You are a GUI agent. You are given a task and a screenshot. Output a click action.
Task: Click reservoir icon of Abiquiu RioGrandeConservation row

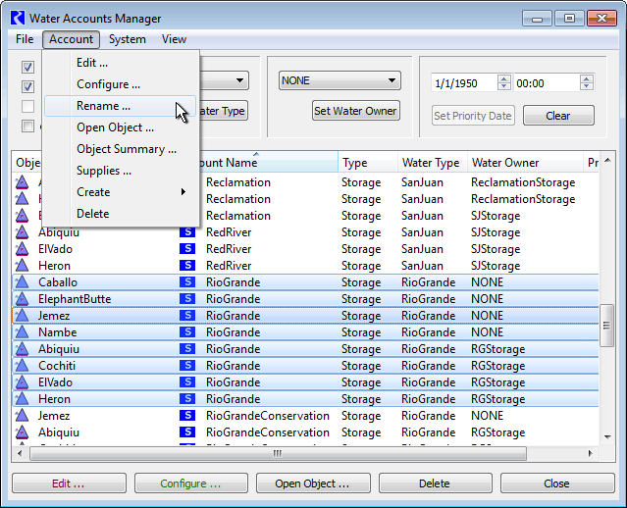tap(22, 432)
